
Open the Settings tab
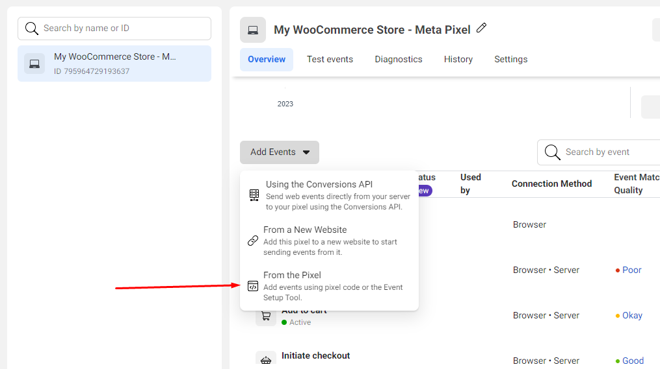[511, 59]
